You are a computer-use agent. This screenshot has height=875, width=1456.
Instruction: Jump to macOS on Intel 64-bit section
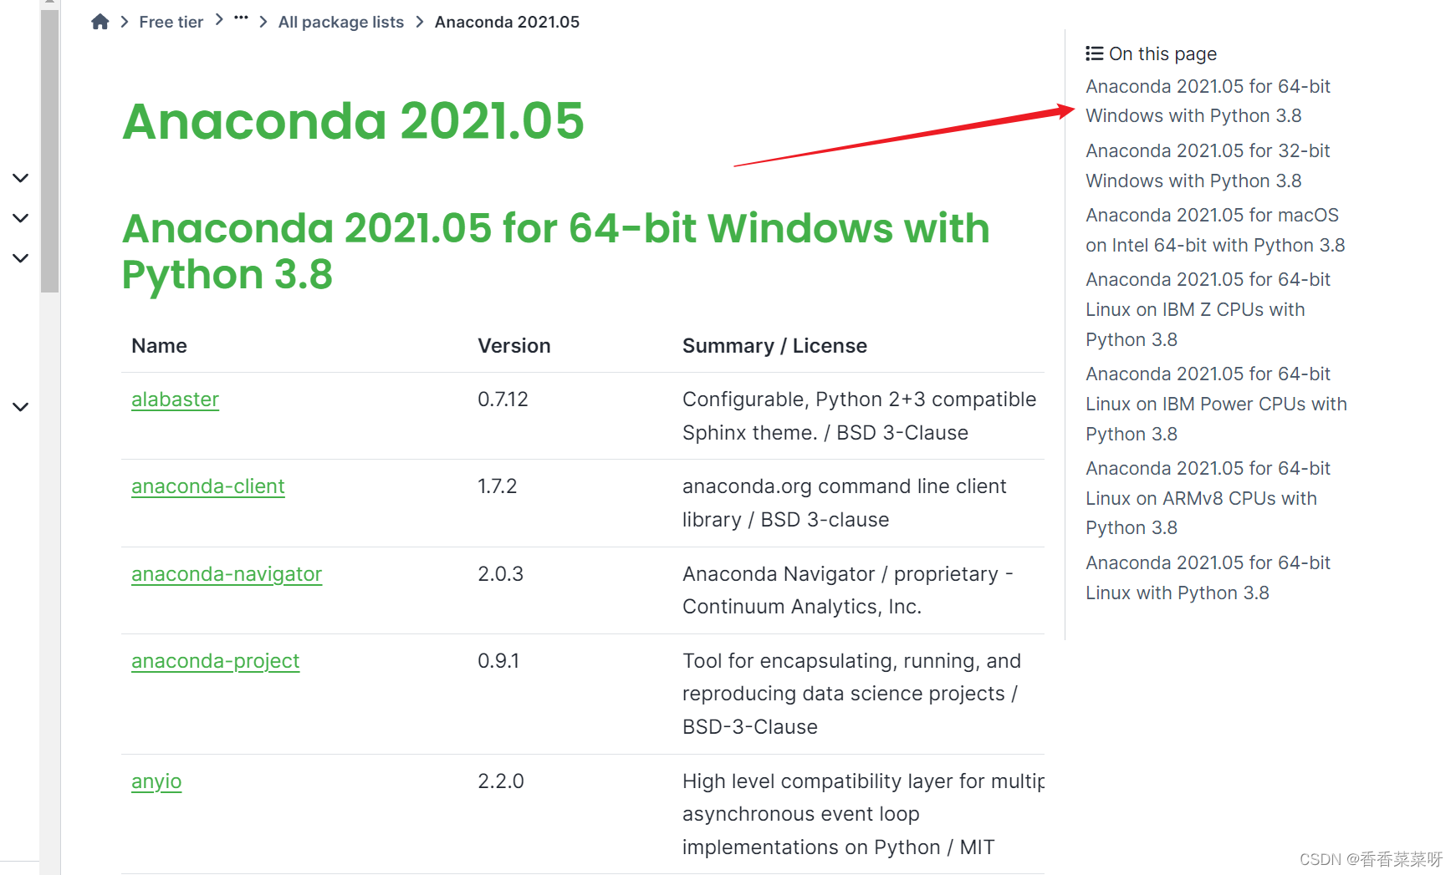(x=1215, y=230)
